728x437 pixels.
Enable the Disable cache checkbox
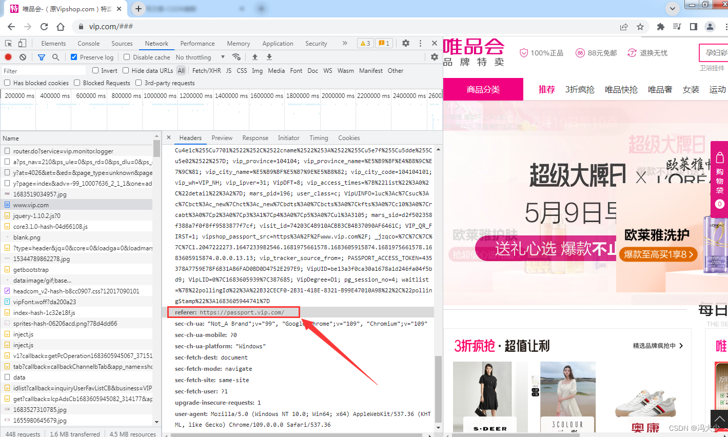127,57
